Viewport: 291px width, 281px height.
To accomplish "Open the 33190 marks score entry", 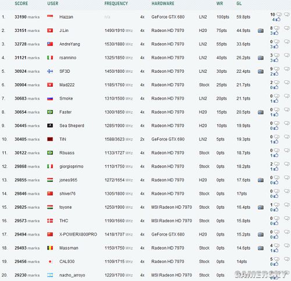I will 27,17.
